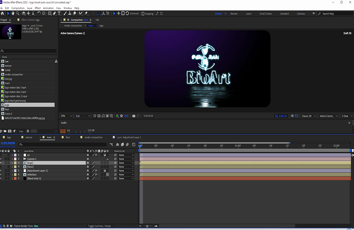Open the Parent None dropdown for Black Solid 1
Screen dimensions: 354x230
click(126, 179)
